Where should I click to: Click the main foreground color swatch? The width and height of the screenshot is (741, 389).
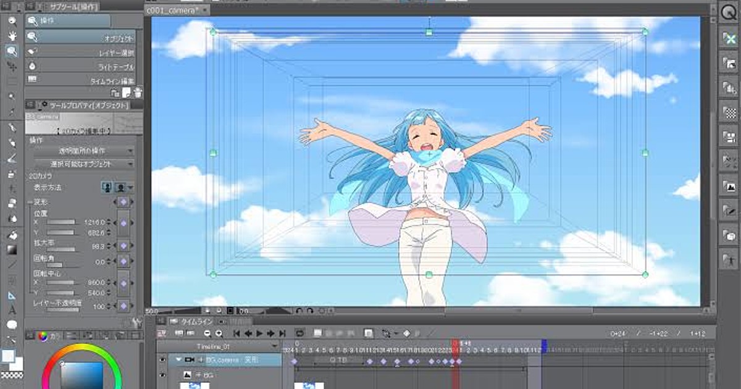(7, 356)
